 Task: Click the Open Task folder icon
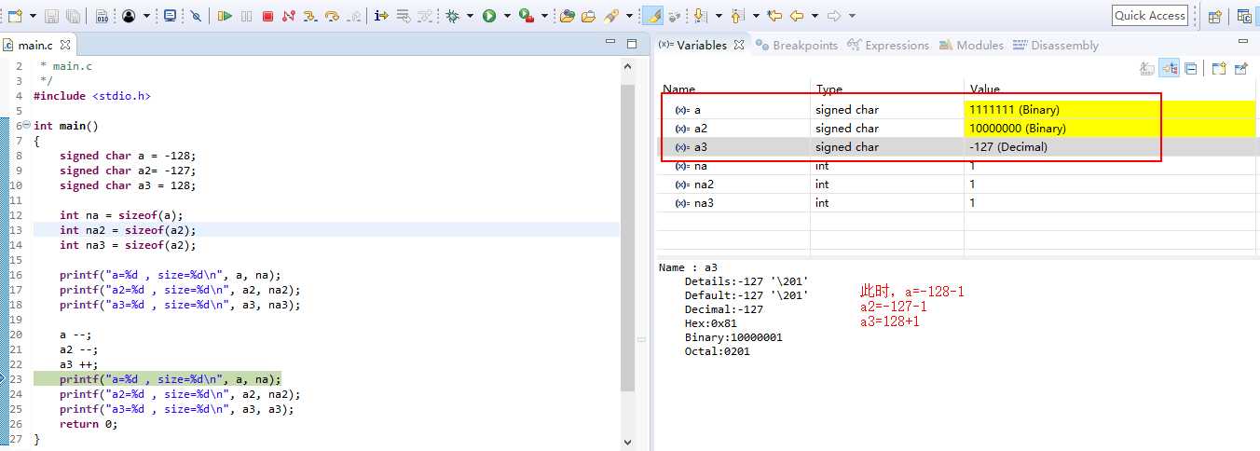click(x=589, y=16)
